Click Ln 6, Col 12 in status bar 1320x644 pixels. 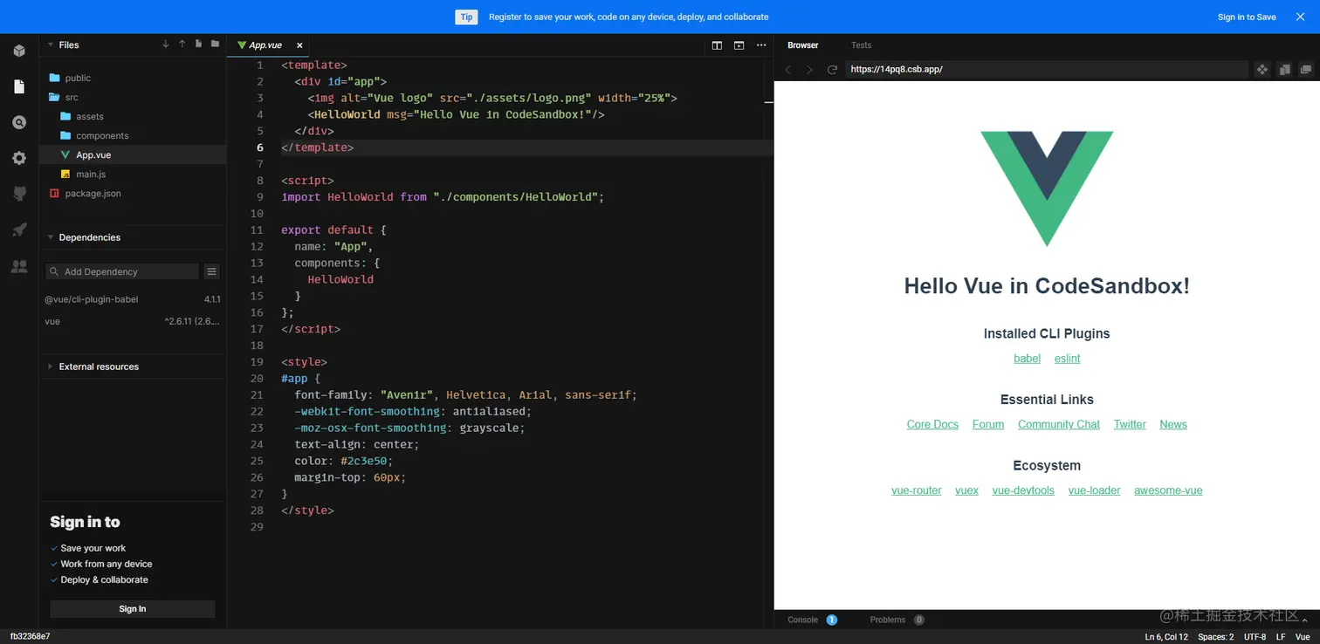click(x=1166, y=637)
